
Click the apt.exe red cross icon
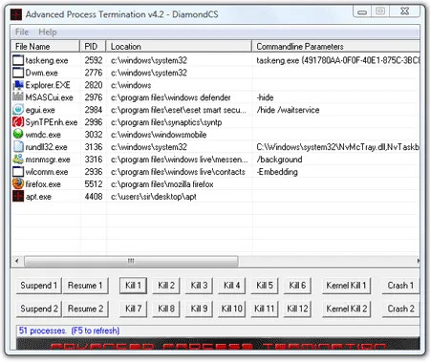[x=18, y=196]
